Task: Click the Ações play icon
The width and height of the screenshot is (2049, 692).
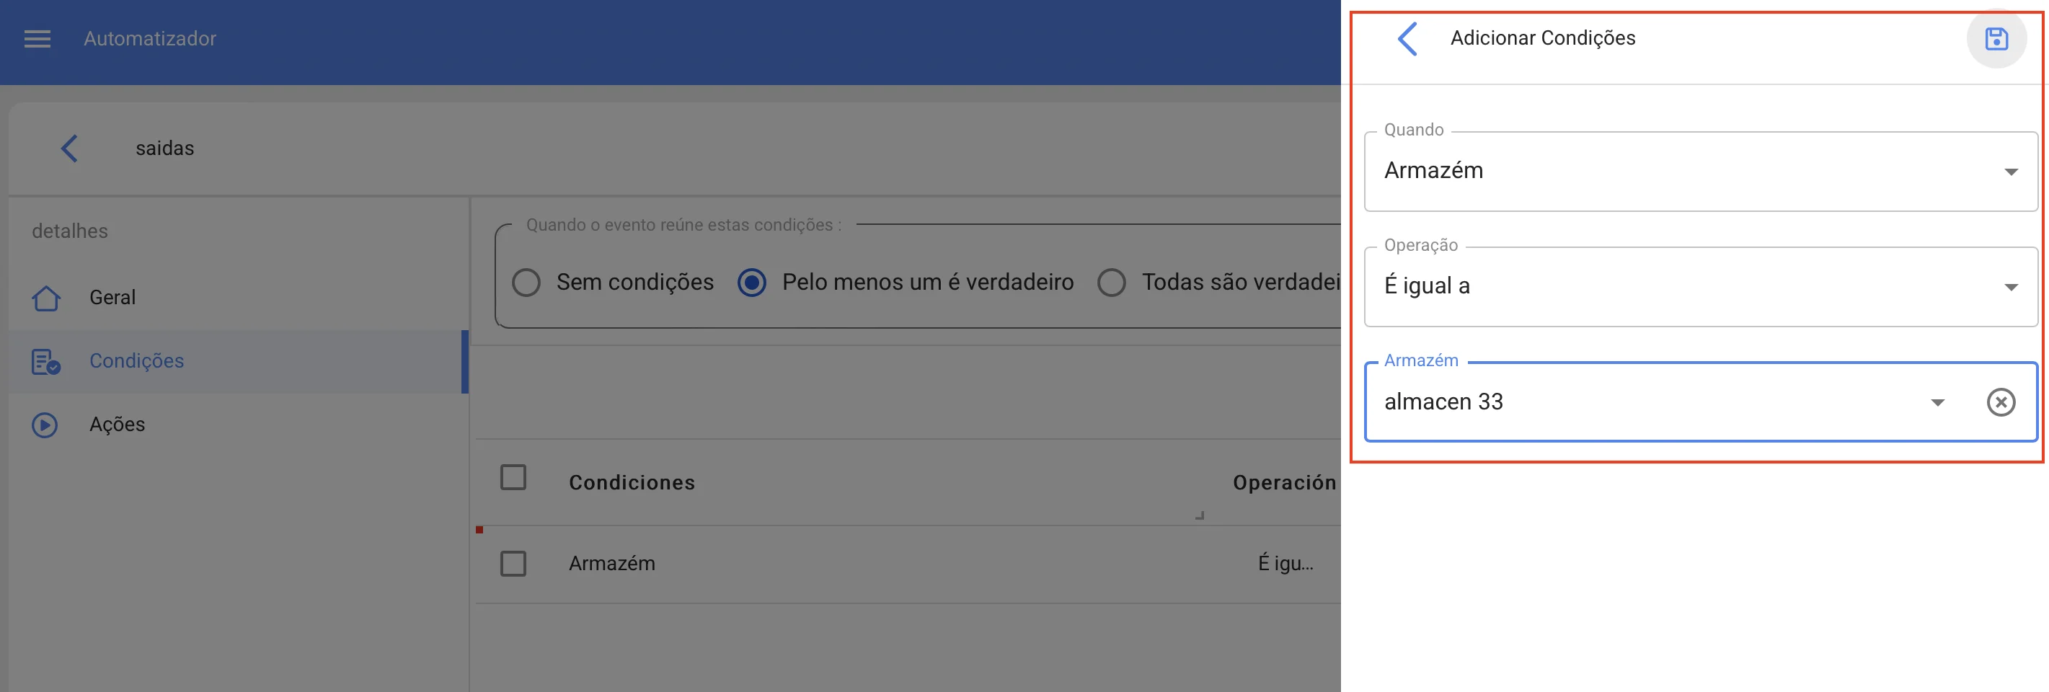Action: click(45, 425)
